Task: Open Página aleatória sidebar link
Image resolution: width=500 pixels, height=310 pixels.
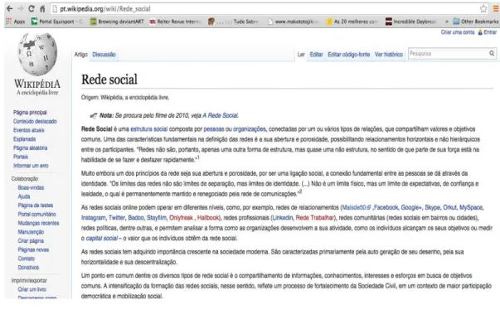Action: [31, 148]
